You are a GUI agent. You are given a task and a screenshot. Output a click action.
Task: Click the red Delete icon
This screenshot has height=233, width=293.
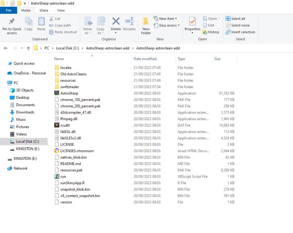click(x=116, y=22)
